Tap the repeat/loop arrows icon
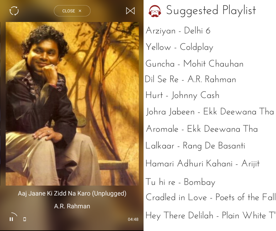 [x=14, y=11]
